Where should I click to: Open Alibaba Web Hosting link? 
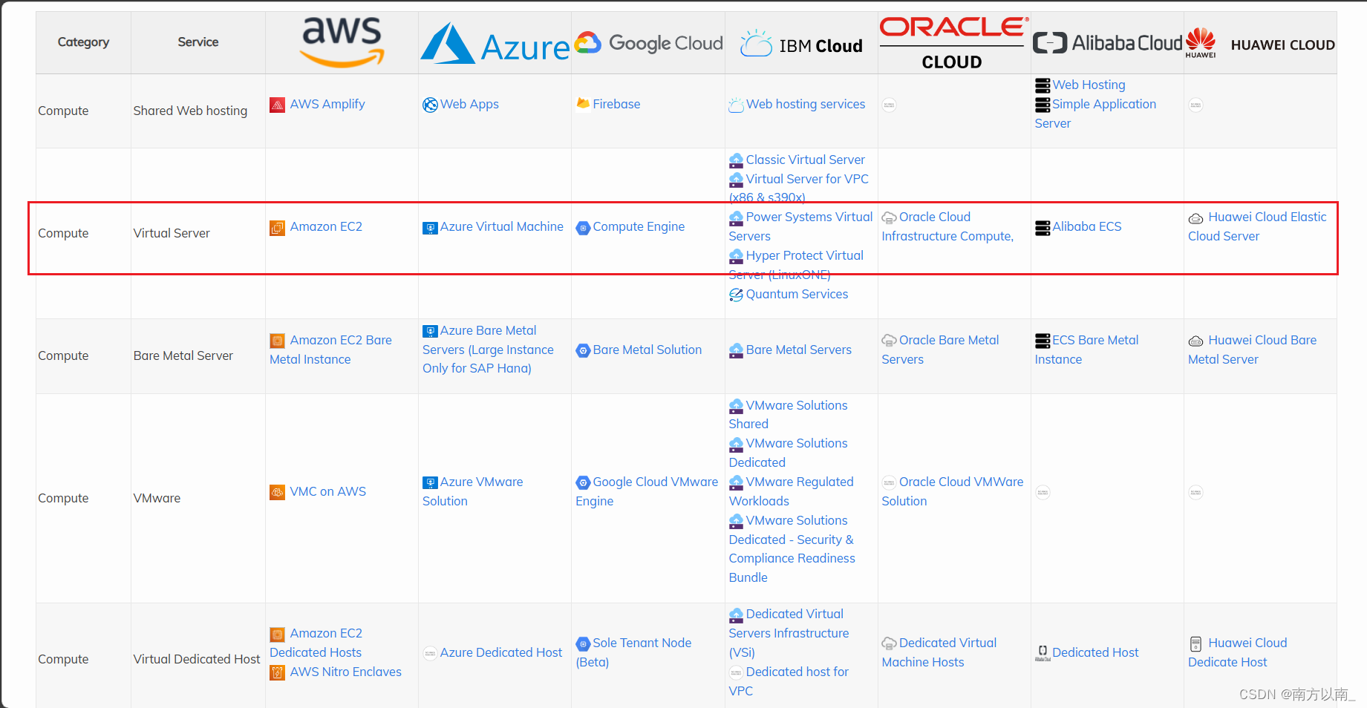click(1089, 85)
